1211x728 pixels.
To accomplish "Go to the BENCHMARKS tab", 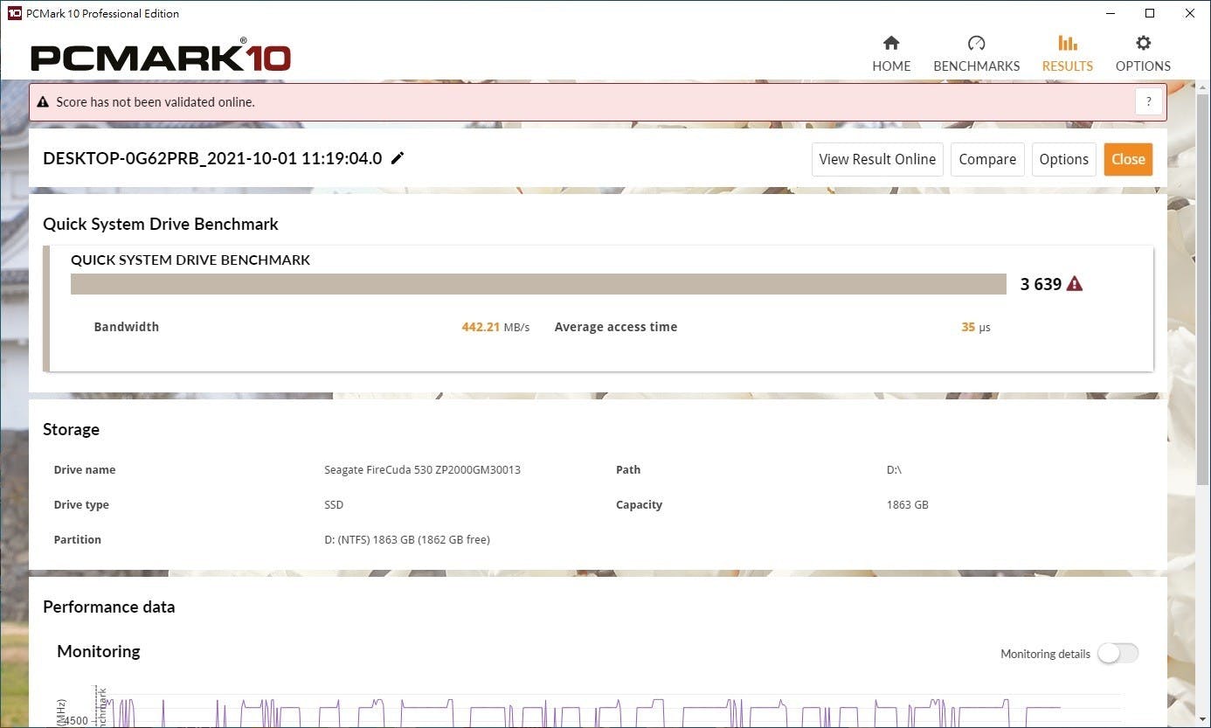I will coord(977,53).
